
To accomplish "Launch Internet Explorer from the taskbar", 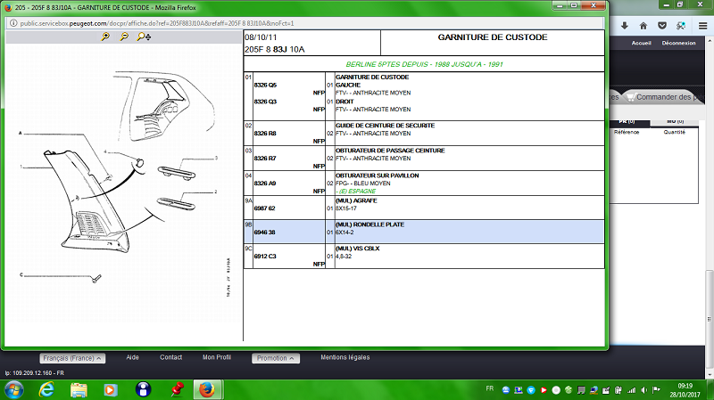I will coord(46,390).
